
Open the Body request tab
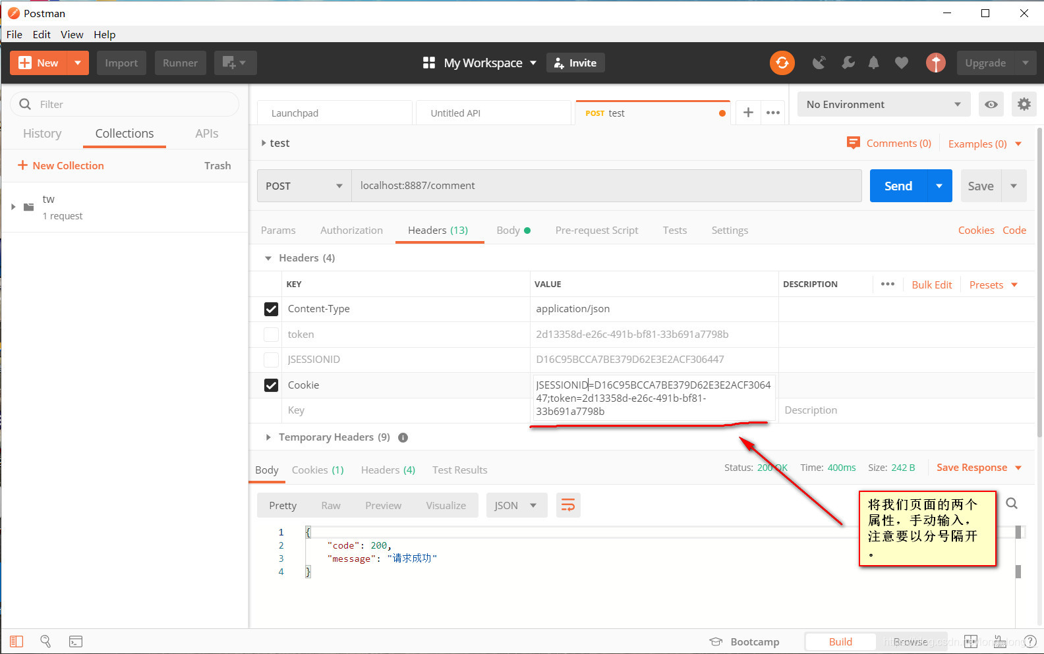tap(513, 230)
